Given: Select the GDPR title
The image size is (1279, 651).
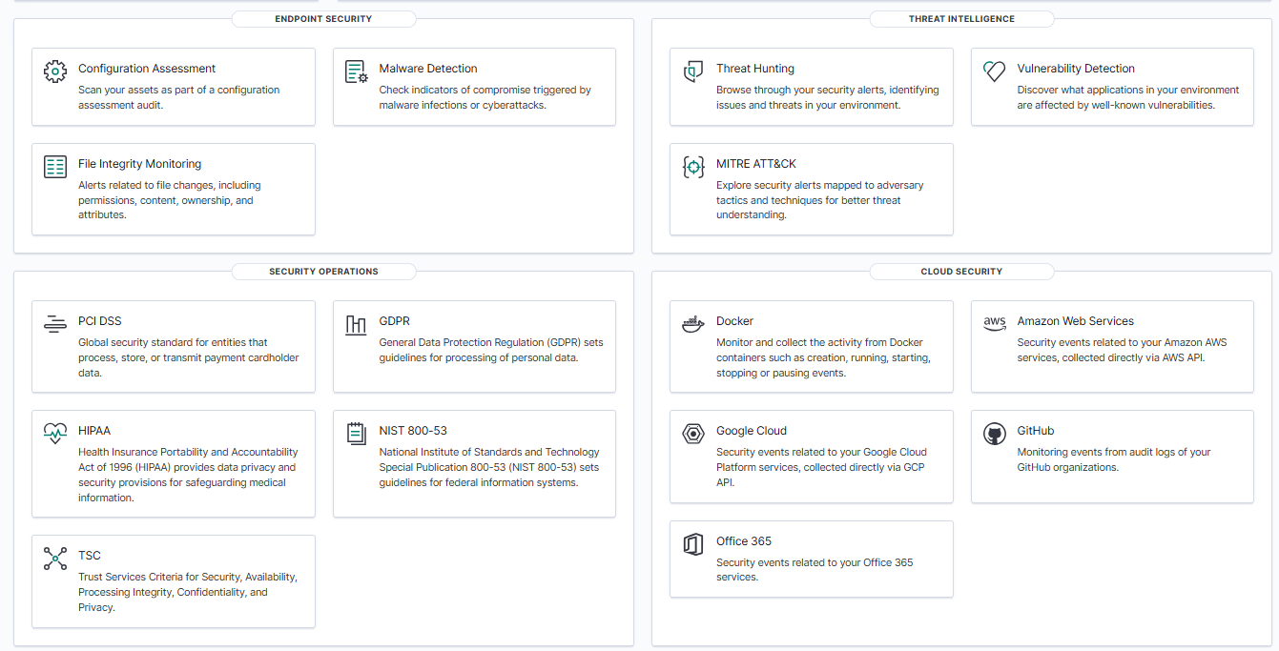Looking at the screenshot, I should (395, 321).
